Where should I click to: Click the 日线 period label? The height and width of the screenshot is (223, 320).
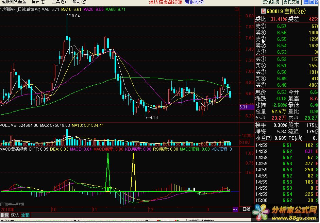[x=247, y=209]
